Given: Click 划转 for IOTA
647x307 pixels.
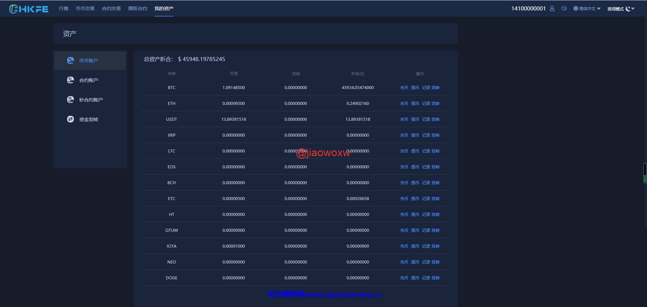Looking at the screenshot, I should [x=435, y=246].
